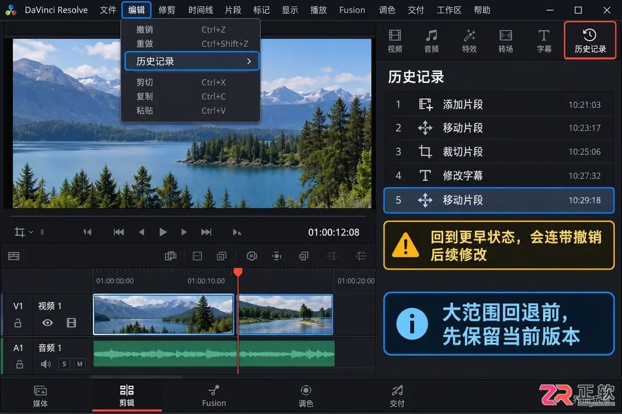The image size is (622, 414).
Task: Click the V1 filmstrip thumbnail icon
Action: tap(71, 323)
